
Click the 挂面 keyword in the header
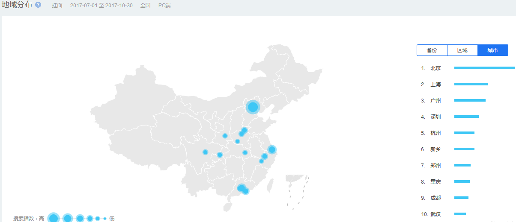pos(57,6)
